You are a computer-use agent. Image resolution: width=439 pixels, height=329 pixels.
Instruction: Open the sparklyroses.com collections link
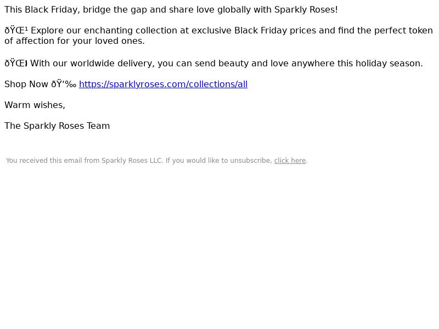pyautogui.click(x=163, y=84)
